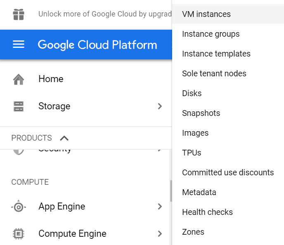Click the partially hidden Security shield icon
Image resolution: width=284 pixels, height=245 pixels.
click(x=19, y=151)
